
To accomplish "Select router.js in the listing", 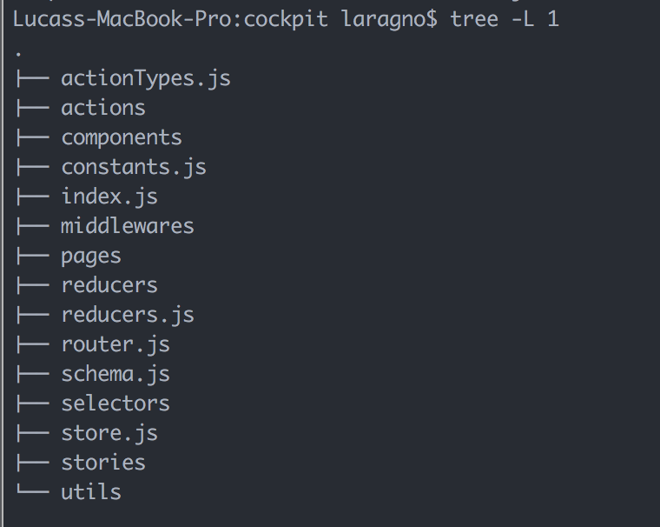I will tap(115, 345).
